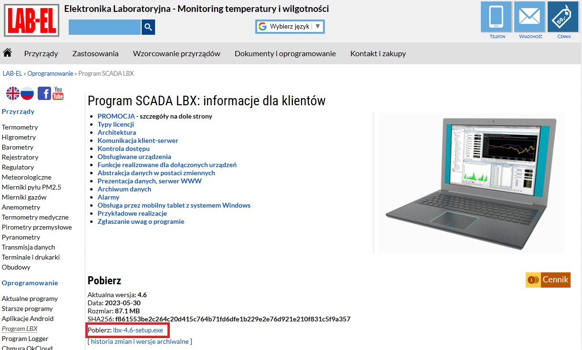Jump to Typy licencji section

point(116,124)
